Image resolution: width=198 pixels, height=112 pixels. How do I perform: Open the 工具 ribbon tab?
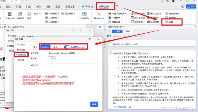tap(58, 7)
